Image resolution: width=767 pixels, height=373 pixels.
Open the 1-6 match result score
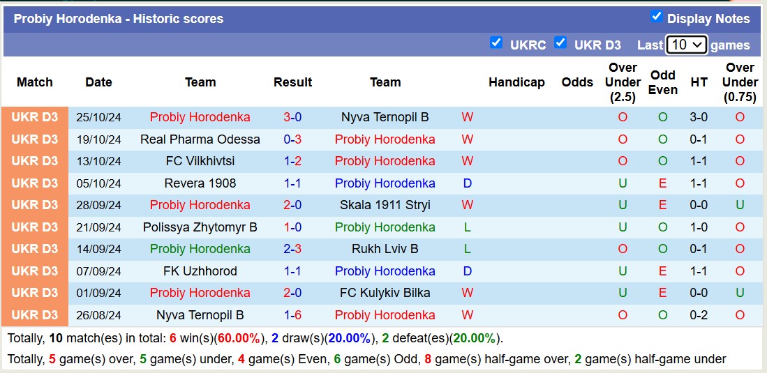coord(292,315)
